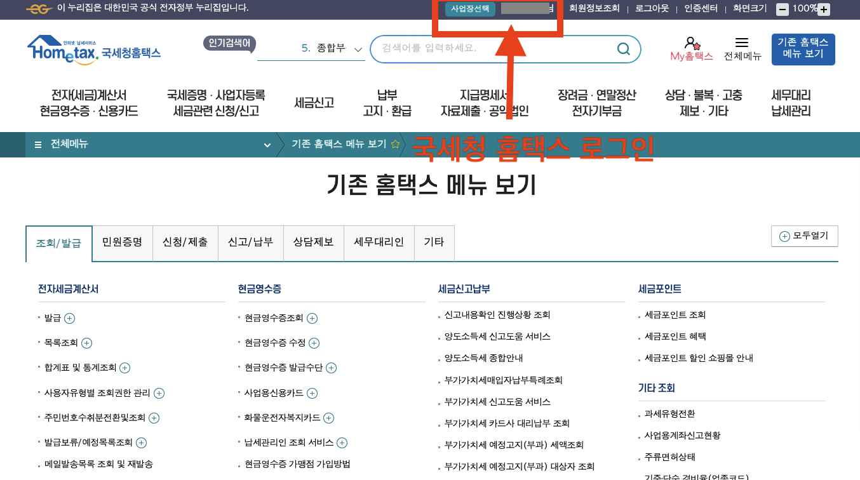Click 인증센터 link
This screenshot has height=480, width=860.
(x=701, y=9)
